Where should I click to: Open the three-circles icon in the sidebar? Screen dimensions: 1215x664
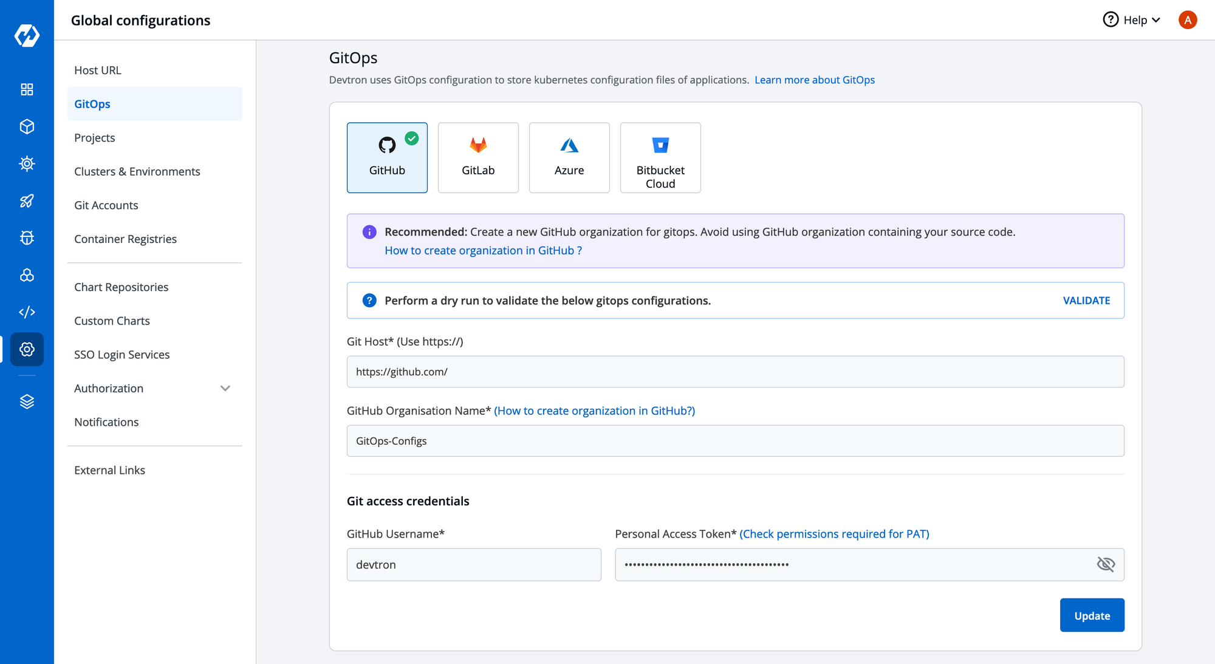pyautogui.click(x=27, y=275)
